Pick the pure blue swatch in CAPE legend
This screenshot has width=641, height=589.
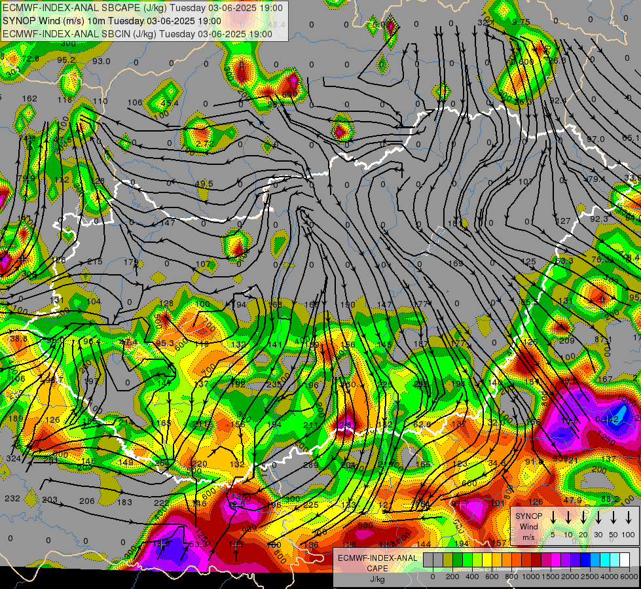point(585,560)
